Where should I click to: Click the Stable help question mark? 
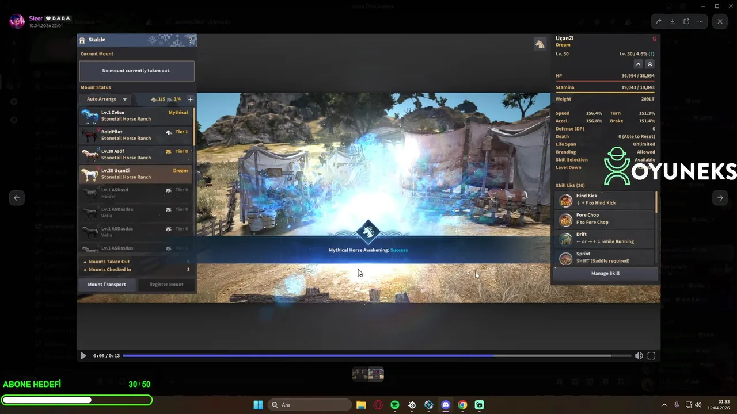(x=191, y=40)
